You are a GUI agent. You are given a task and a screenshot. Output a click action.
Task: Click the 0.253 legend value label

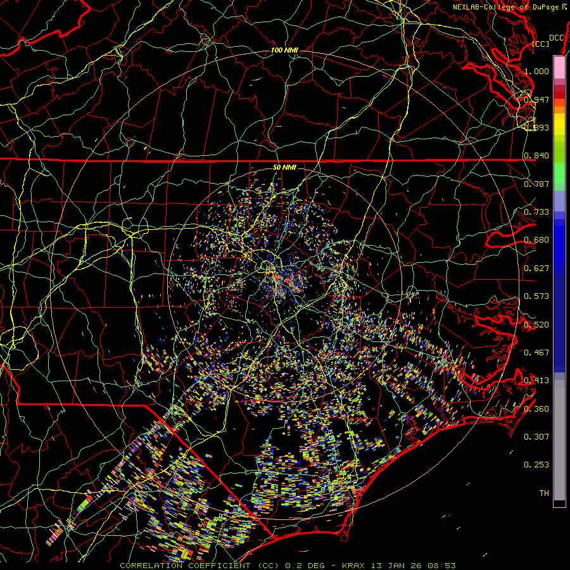[x=536, y=464]
